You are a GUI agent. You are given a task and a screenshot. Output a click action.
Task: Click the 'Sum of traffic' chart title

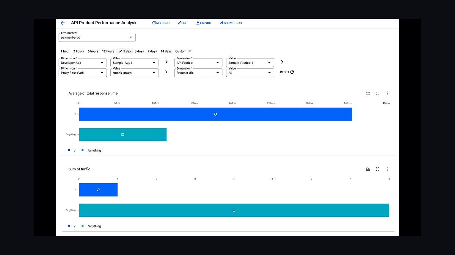click(x=79, y=169)
